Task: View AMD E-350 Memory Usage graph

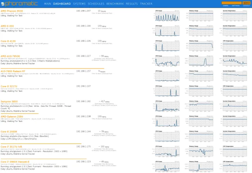Action: coord(201,31)
